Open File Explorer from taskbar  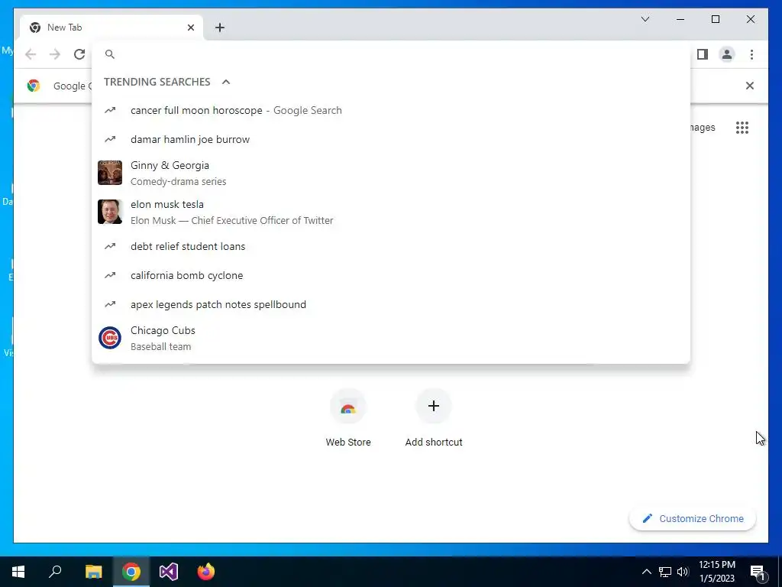point(93,572)
